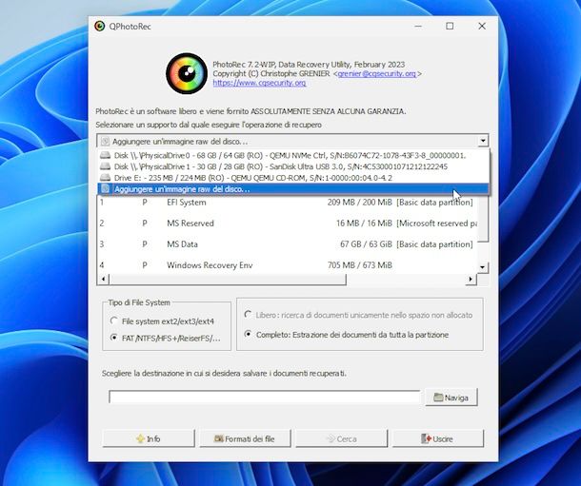Open the disk selection combo box arrow
This screenshot has width=581, height=486.
(x=483, y=141)
